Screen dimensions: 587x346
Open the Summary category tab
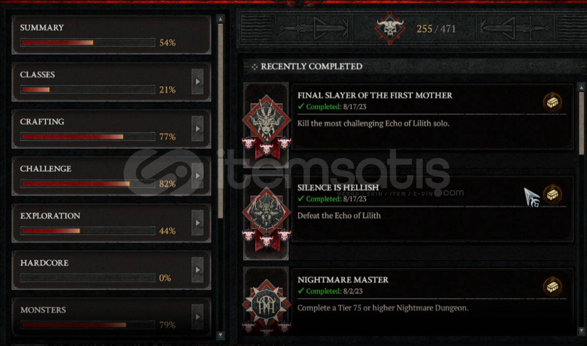coord(111,35)
